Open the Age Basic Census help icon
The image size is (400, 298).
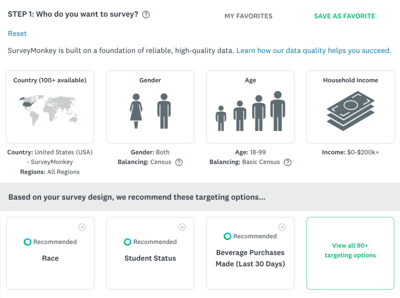[x=287, y=162]
